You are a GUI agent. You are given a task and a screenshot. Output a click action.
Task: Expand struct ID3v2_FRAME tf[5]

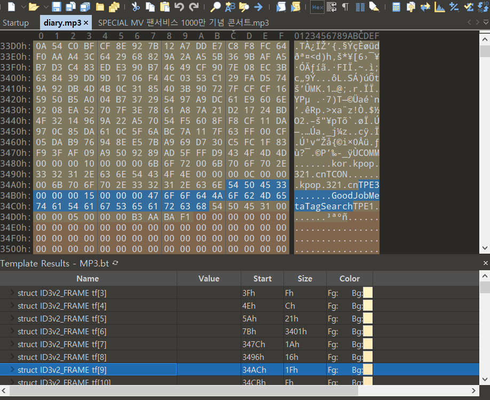[x=12, y=318]
